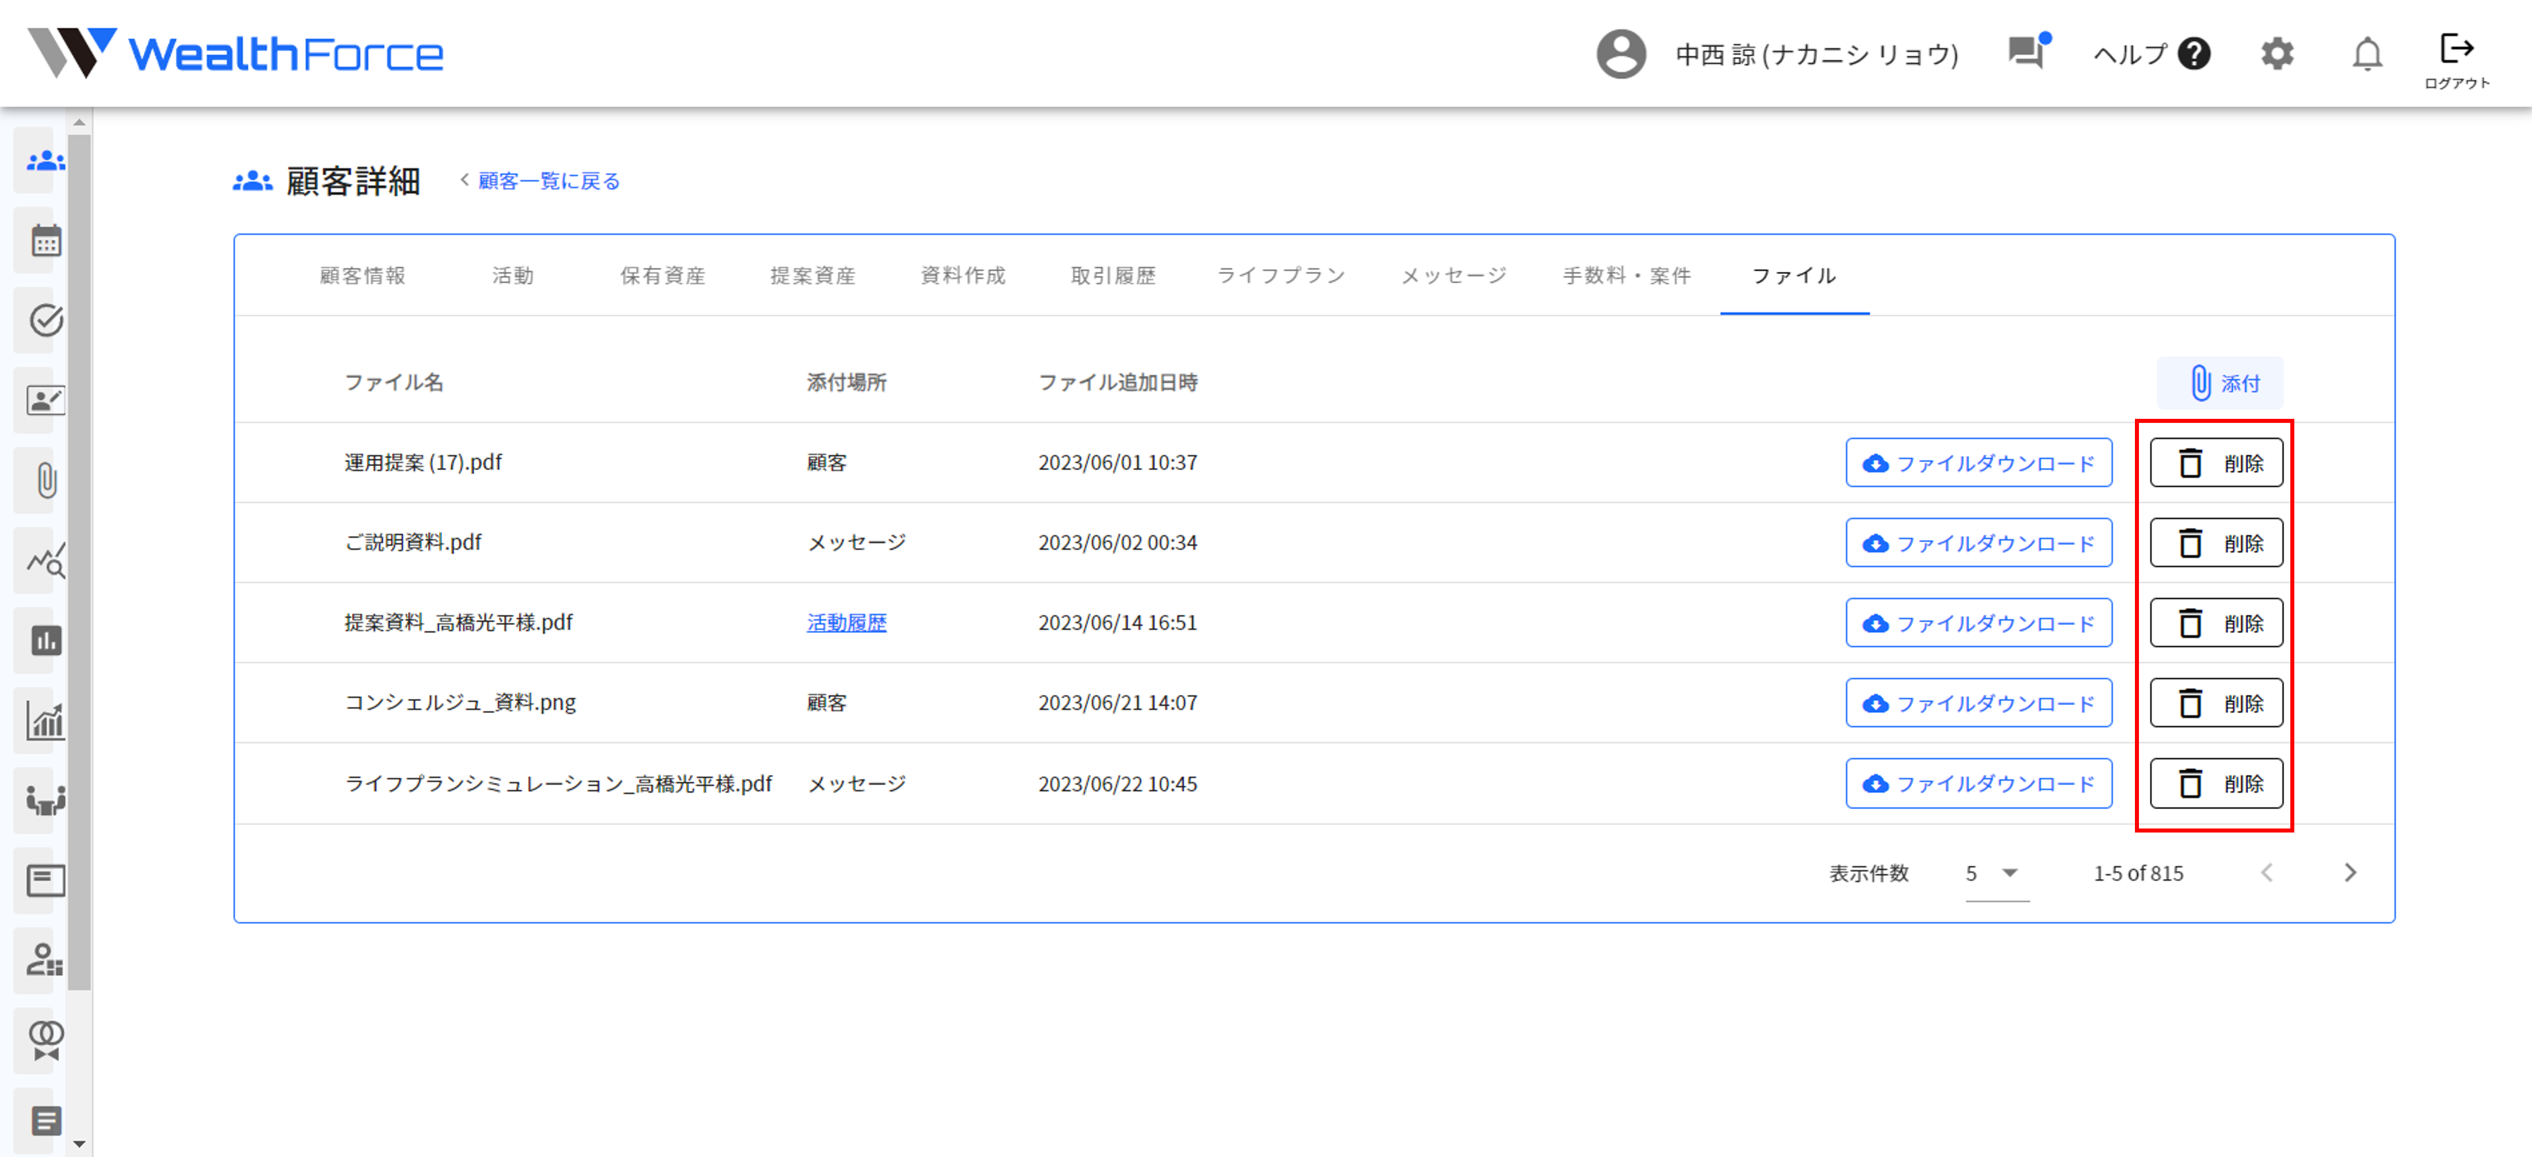Delete the file コンシェルジュ_資料.png
This screenshot has width=2532, height=1157.
(2215, 702)
